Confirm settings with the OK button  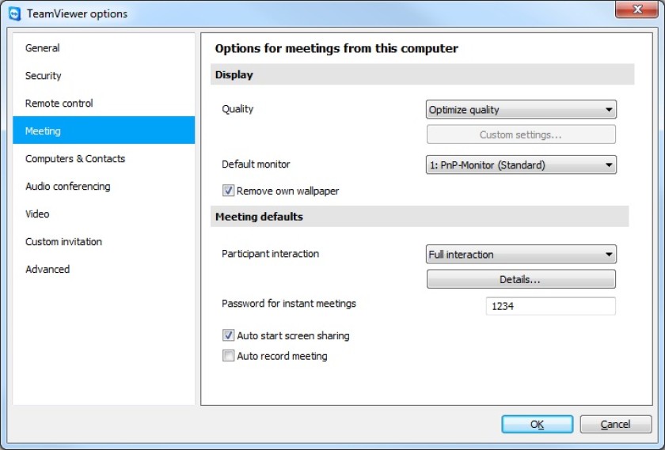(x=537, y=424)
